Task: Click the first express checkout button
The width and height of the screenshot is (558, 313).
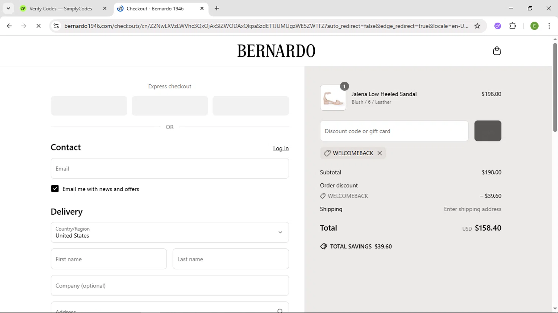Action: coord(89,106)
